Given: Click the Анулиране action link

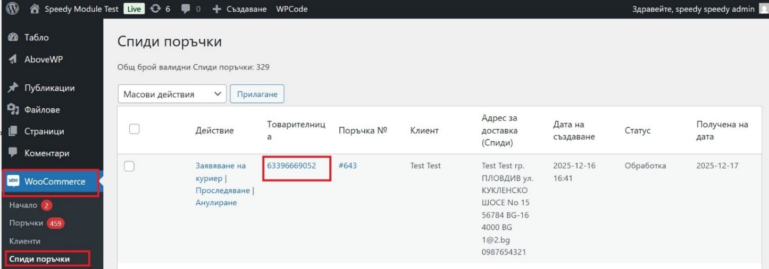Looking at the screenshot, I should point(216,203).
